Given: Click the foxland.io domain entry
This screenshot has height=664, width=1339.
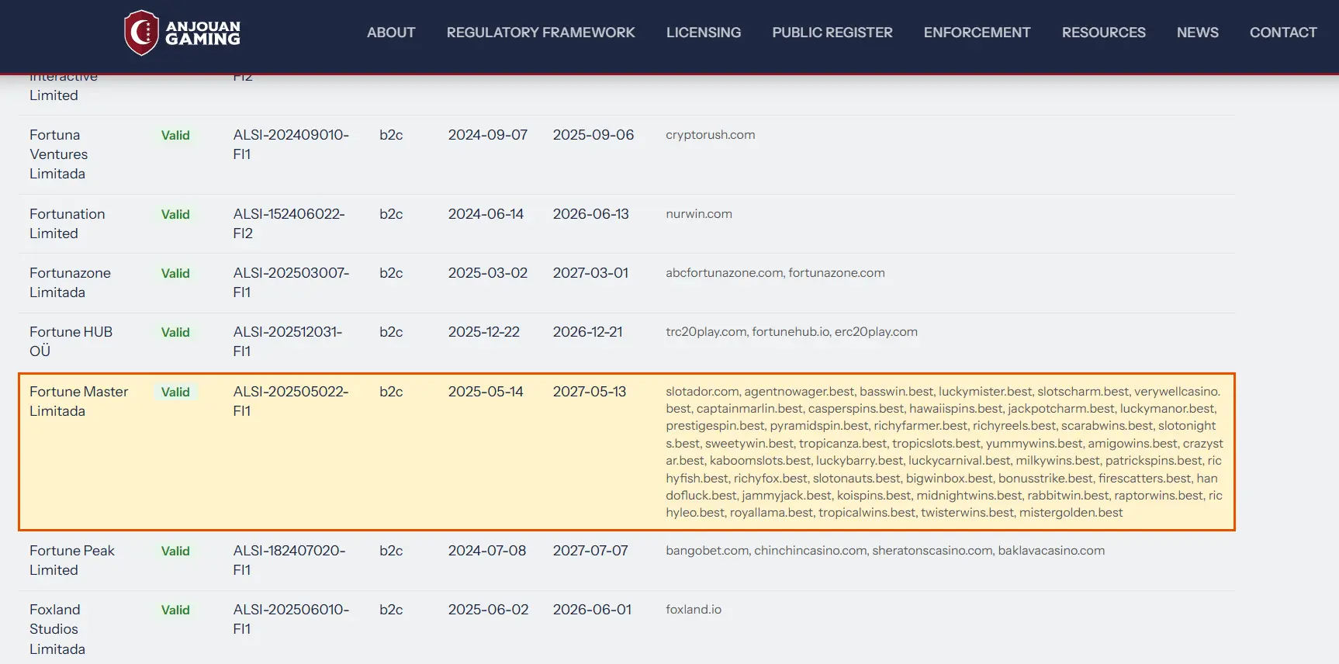Looking at the screenshot, I should pos(694,610).
